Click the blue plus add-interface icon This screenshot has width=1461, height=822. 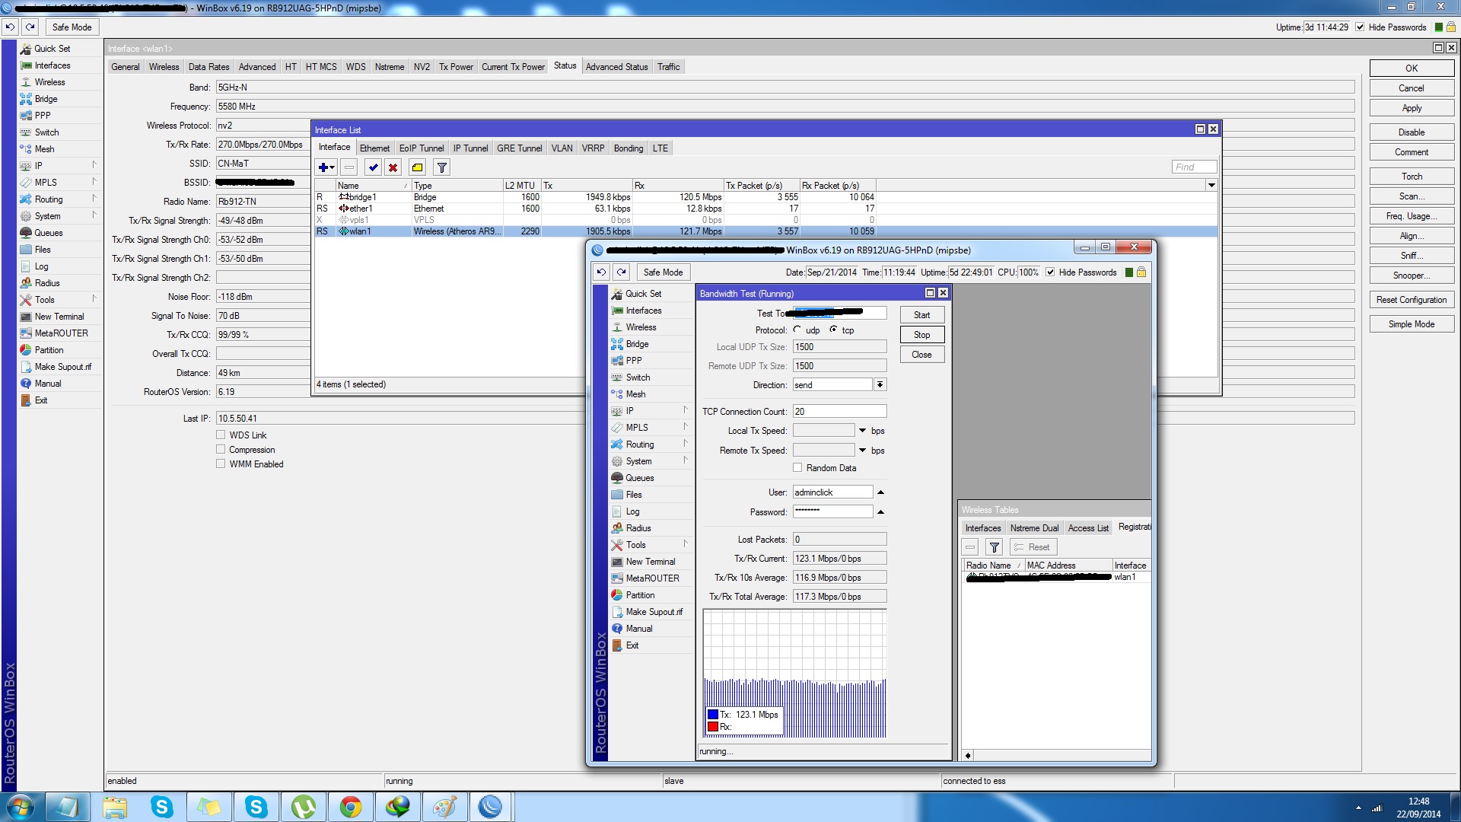323,167
